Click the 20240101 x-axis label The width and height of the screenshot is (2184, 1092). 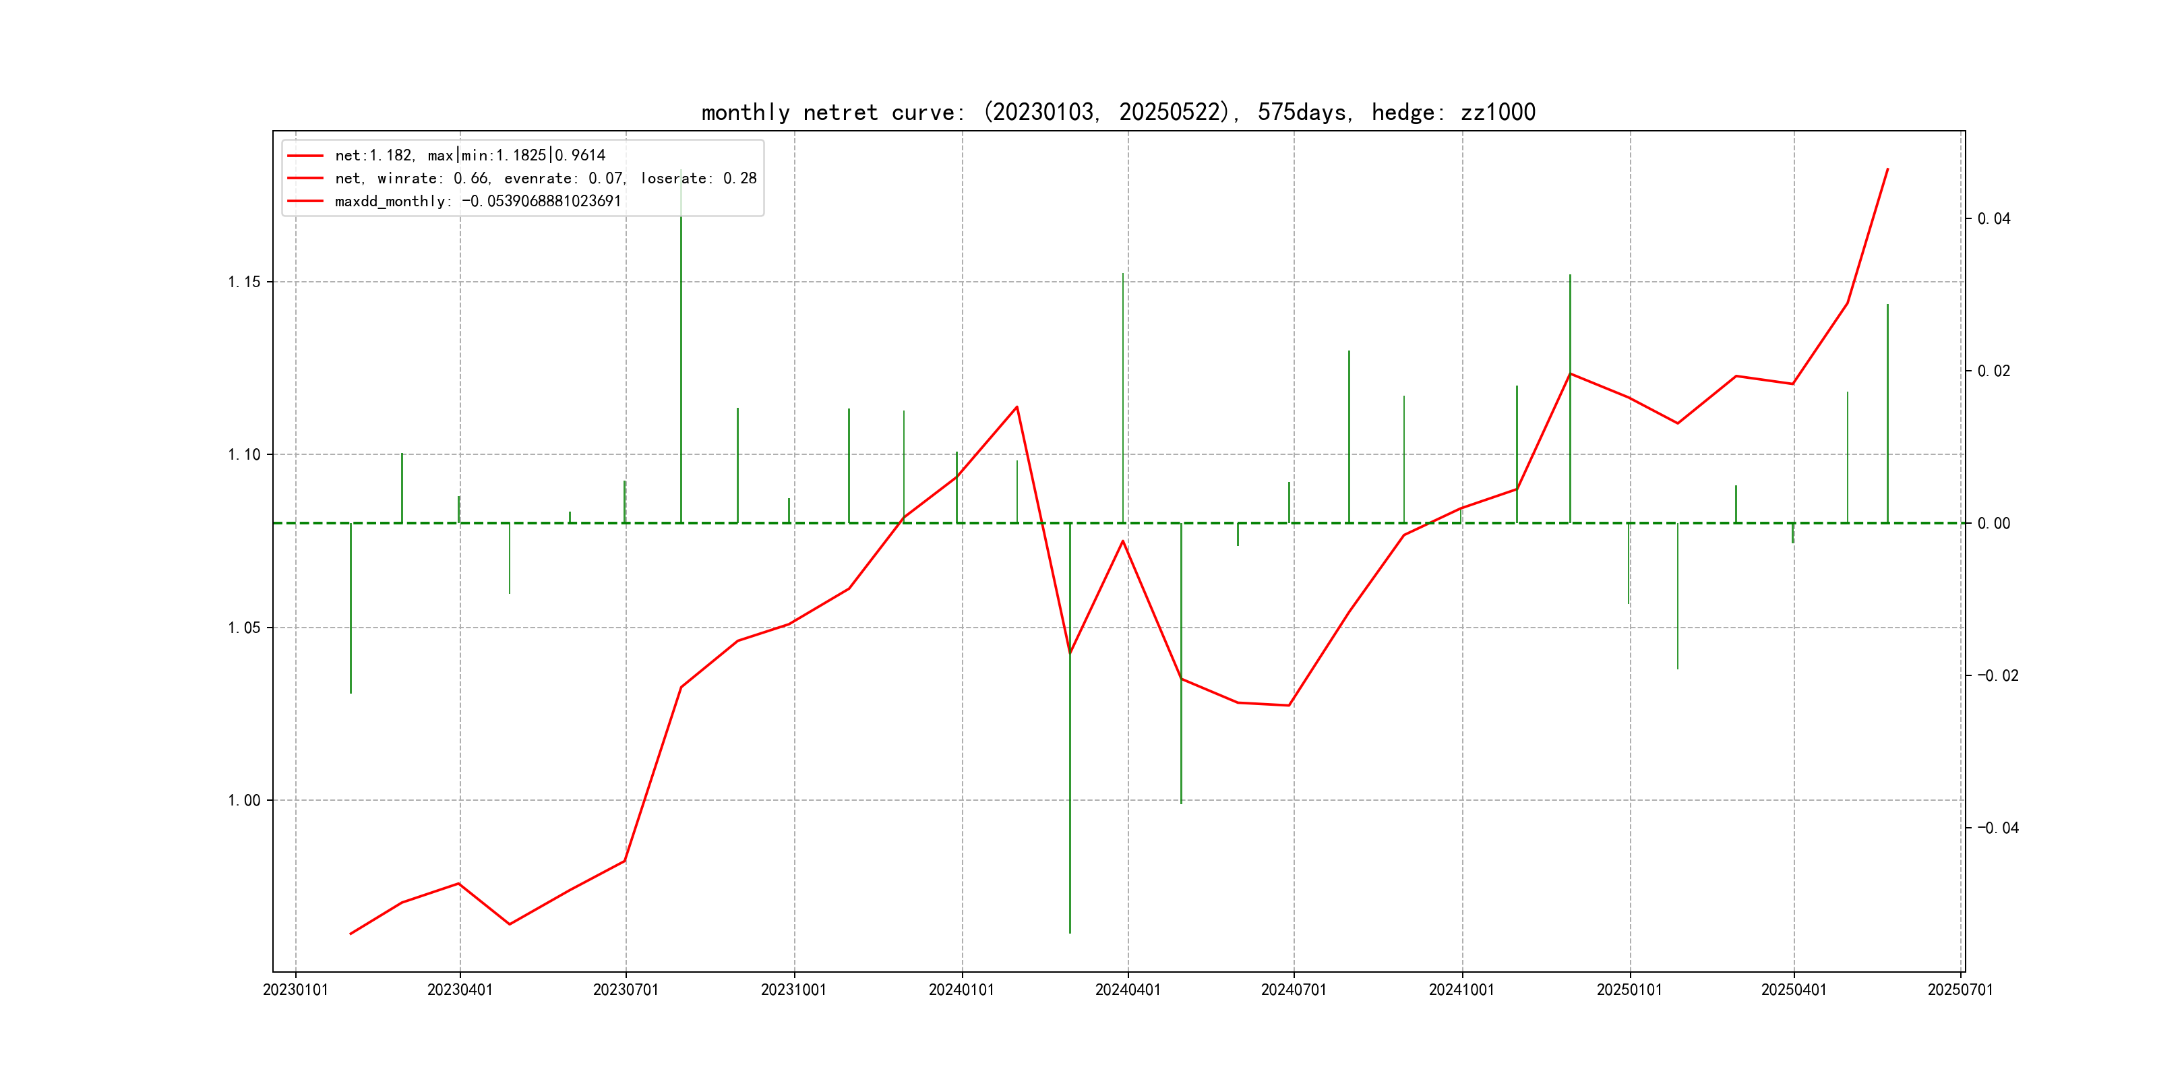click(961, 990)
